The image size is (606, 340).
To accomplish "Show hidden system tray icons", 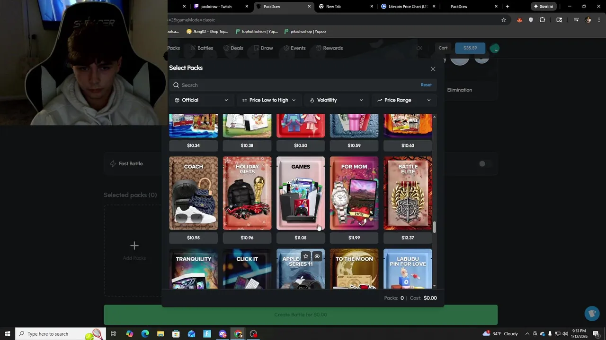I will tap(527, 334).
